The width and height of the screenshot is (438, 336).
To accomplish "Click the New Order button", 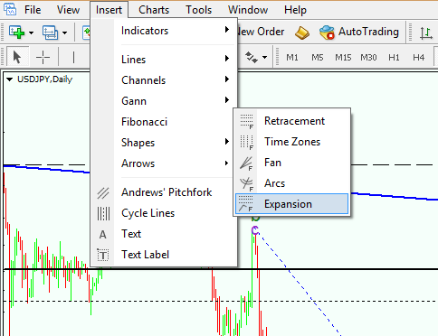I will pyautogui.click(x=261, y=32).
